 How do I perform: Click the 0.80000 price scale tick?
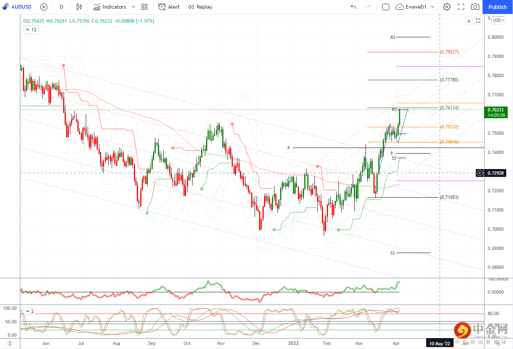[496, 37]
